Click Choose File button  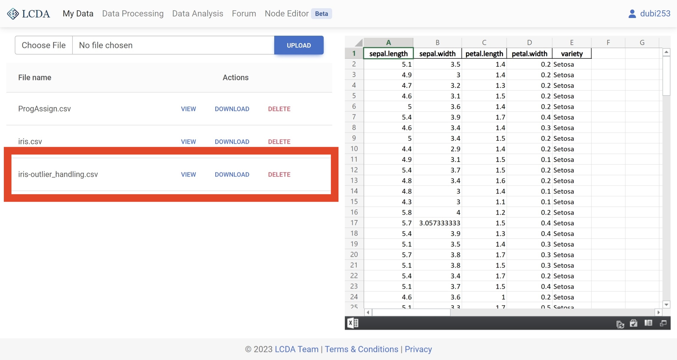click(x=44, y=45)
